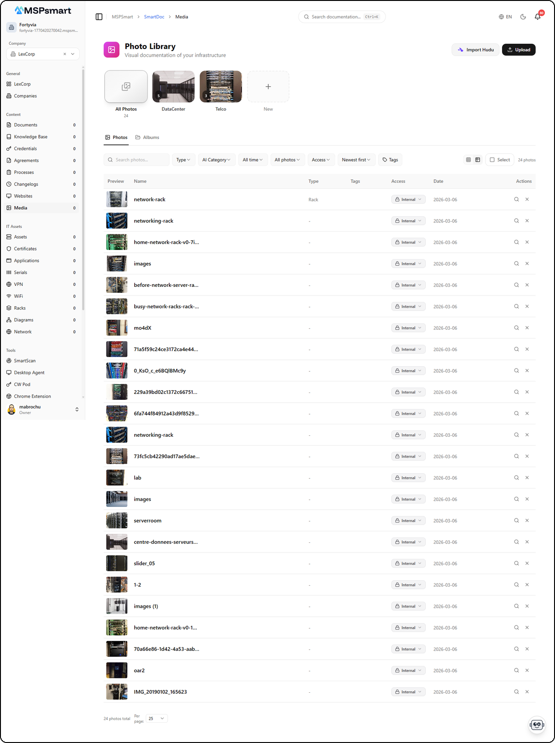The image size is (555, 743).
Task: Change per page count dropdown
Action: pos(157,719)
